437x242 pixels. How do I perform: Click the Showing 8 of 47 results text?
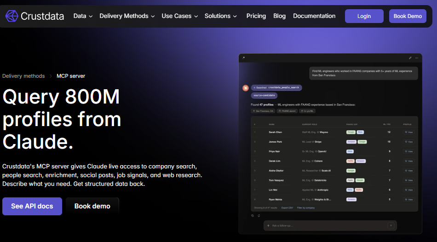265,207
